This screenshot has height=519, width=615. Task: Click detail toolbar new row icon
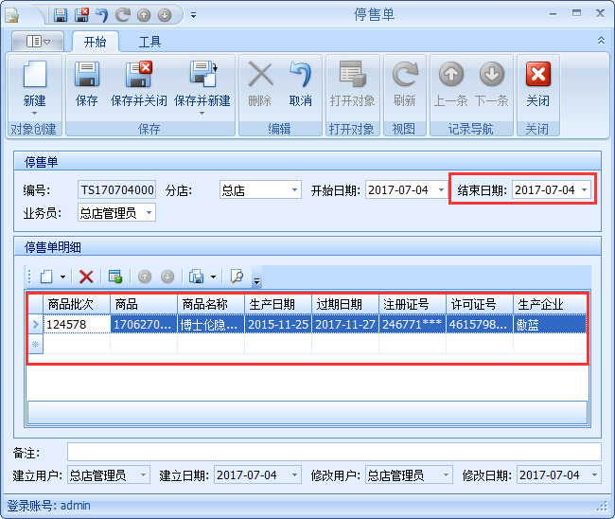(x=46, y=277)
